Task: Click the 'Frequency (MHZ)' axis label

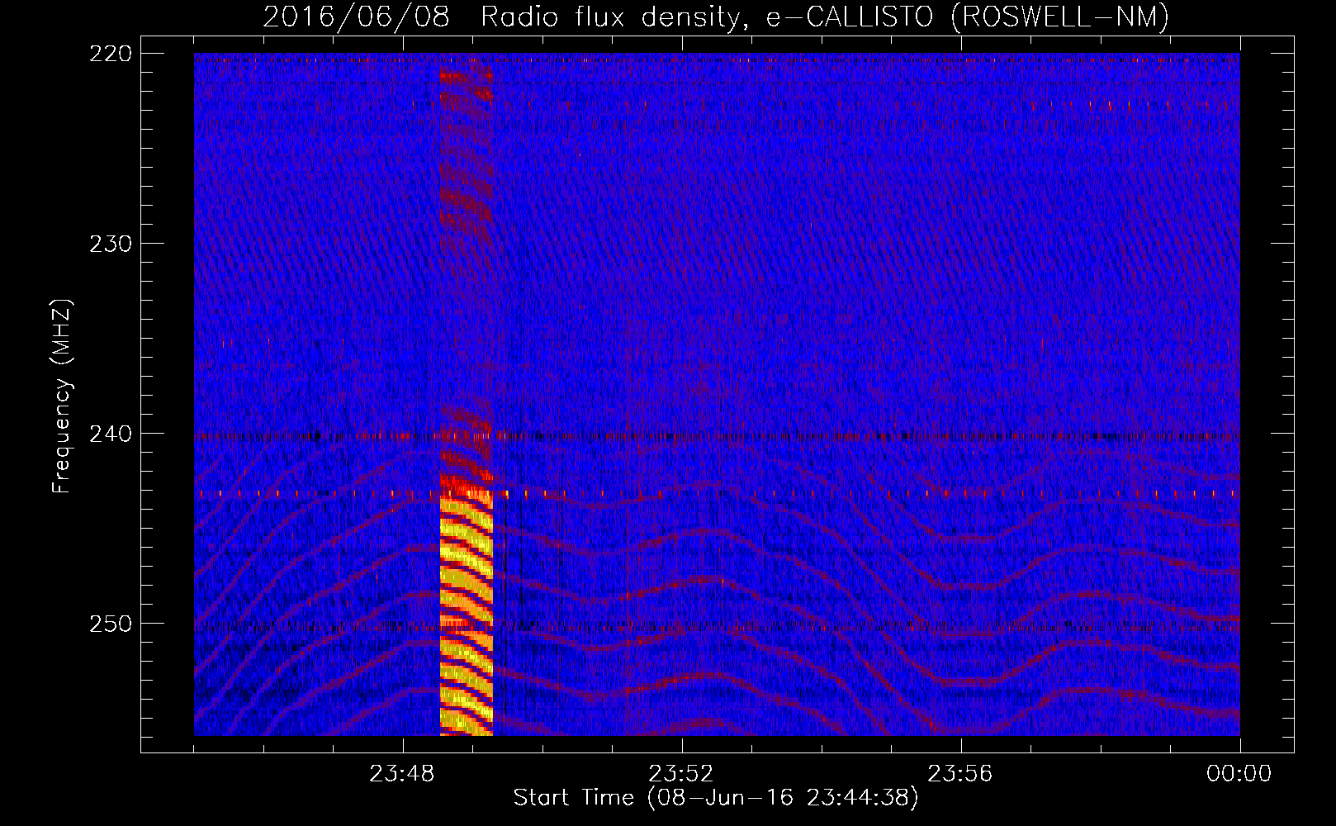Action: (61, 396)
